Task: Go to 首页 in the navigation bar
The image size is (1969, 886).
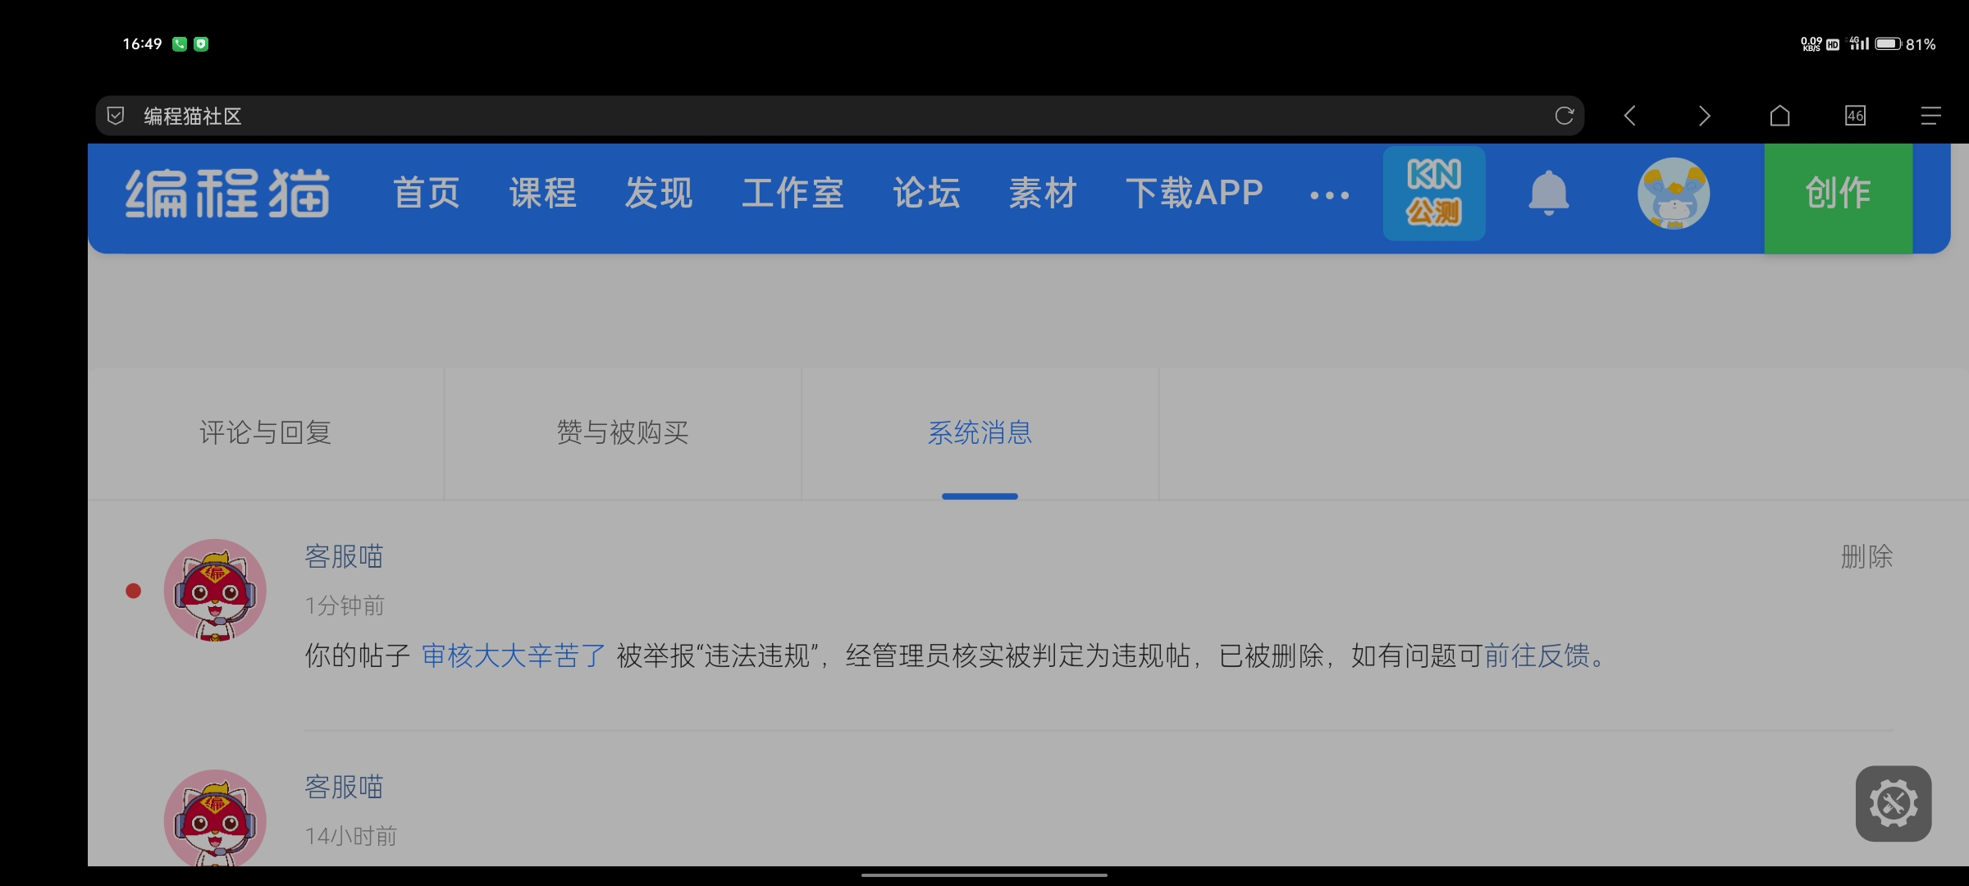Action: [427, 194]
